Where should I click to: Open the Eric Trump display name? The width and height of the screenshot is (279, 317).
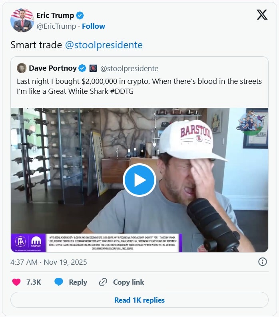(x=55, y=16)
